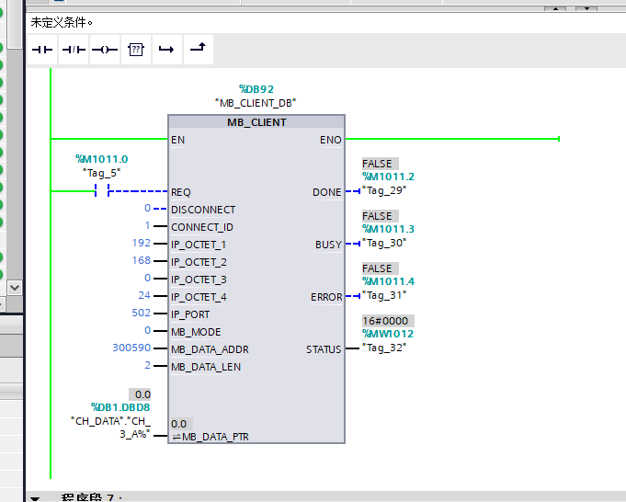Click the open branch icon

[x=166, y=49]
